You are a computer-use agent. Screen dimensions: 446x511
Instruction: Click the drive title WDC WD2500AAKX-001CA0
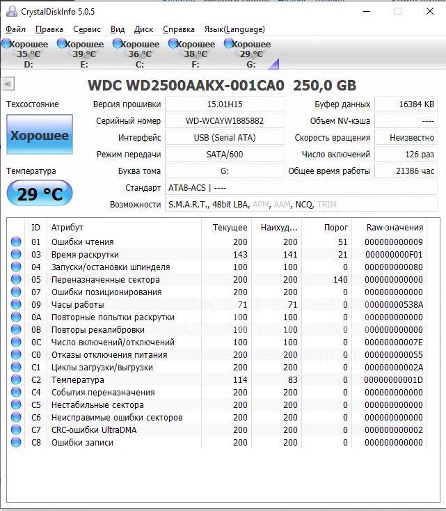[186, 86]
